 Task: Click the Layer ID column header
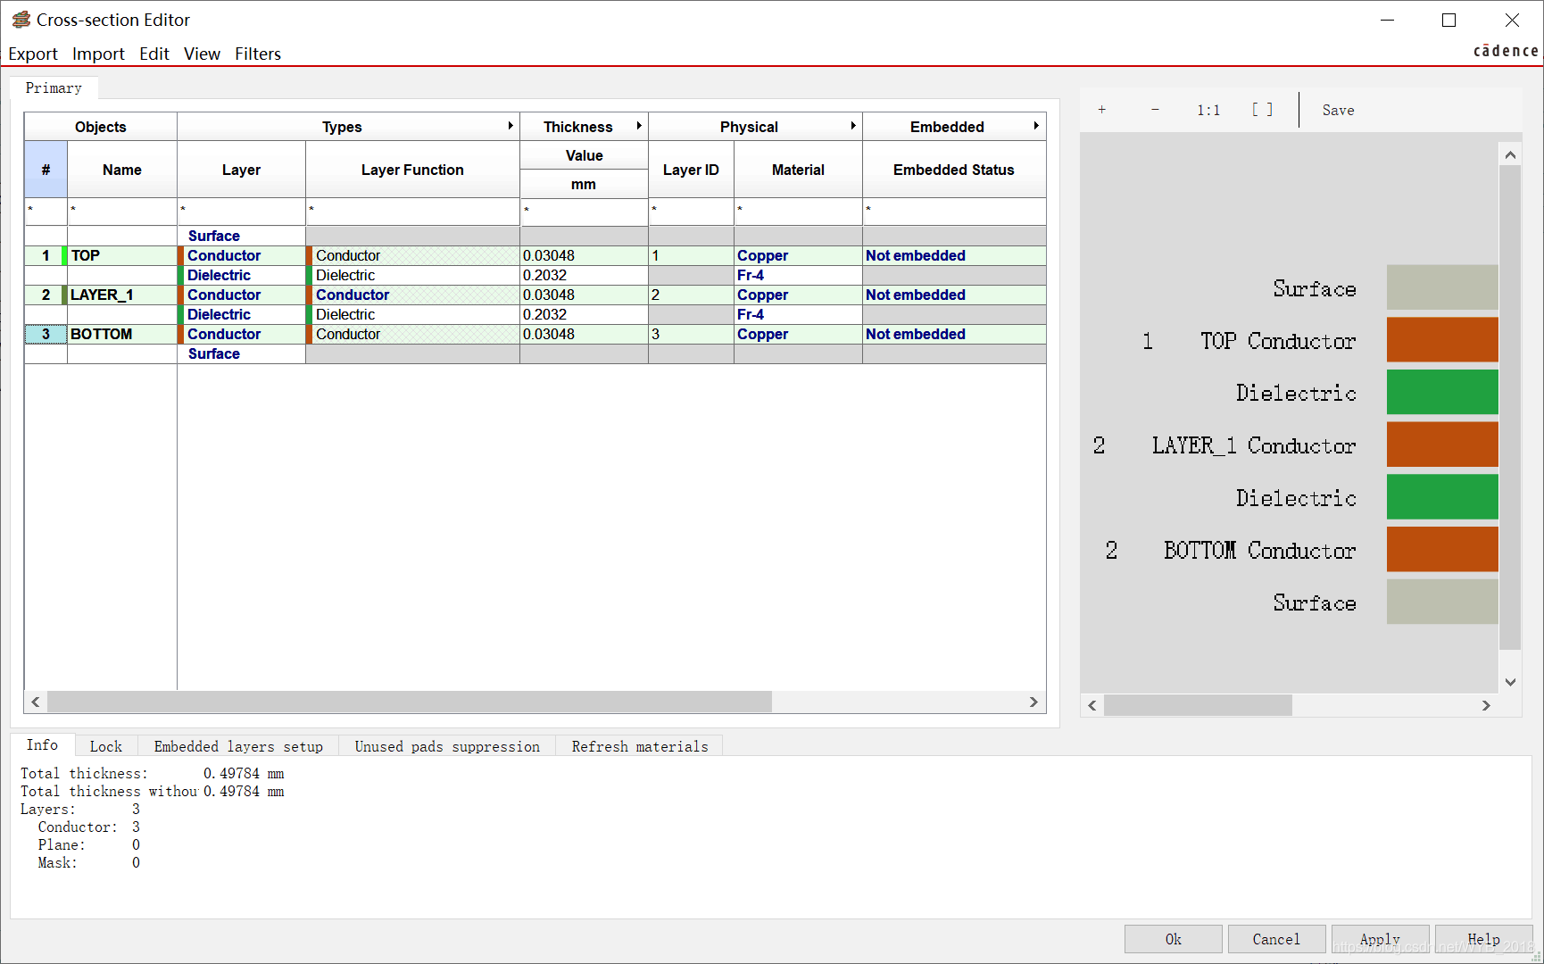[x=691, y=170]
